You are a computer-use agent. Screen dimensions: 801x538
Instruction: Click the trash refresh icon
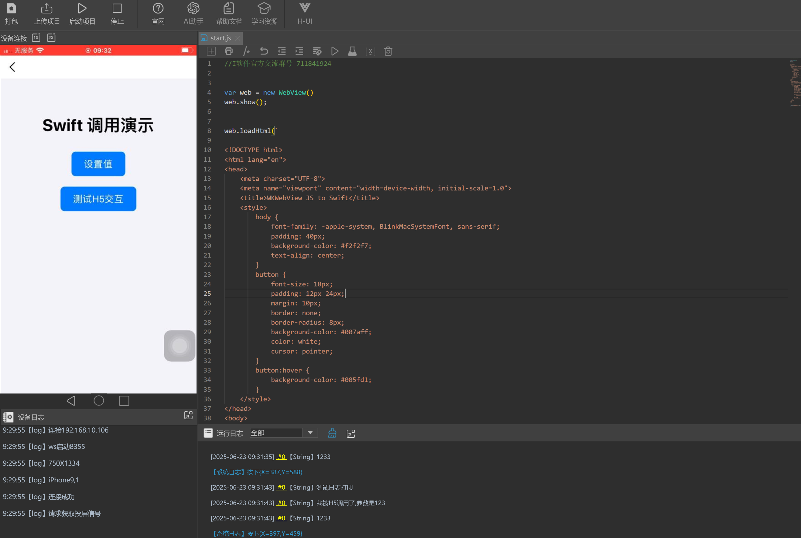(388, 52)
